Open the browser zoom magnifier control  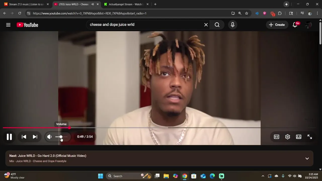240,13
